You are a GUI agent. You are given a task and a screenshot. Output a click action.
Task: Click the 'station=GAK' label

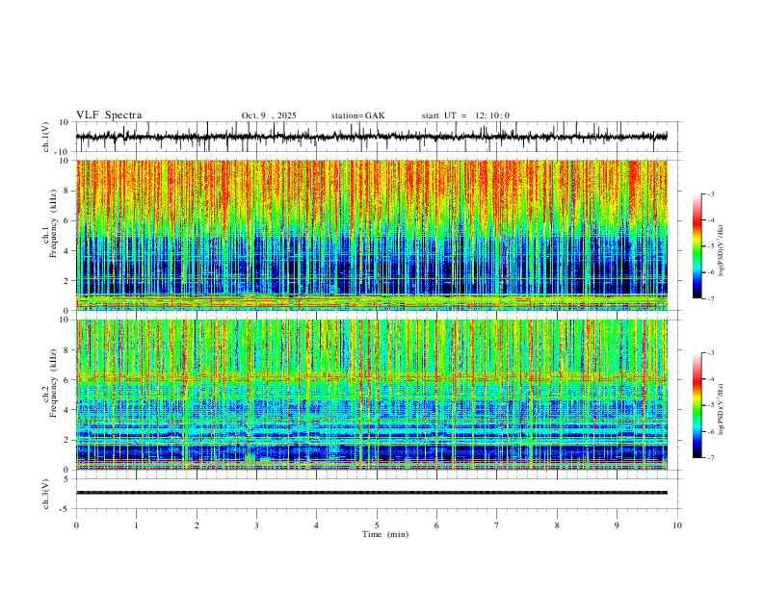357,115
